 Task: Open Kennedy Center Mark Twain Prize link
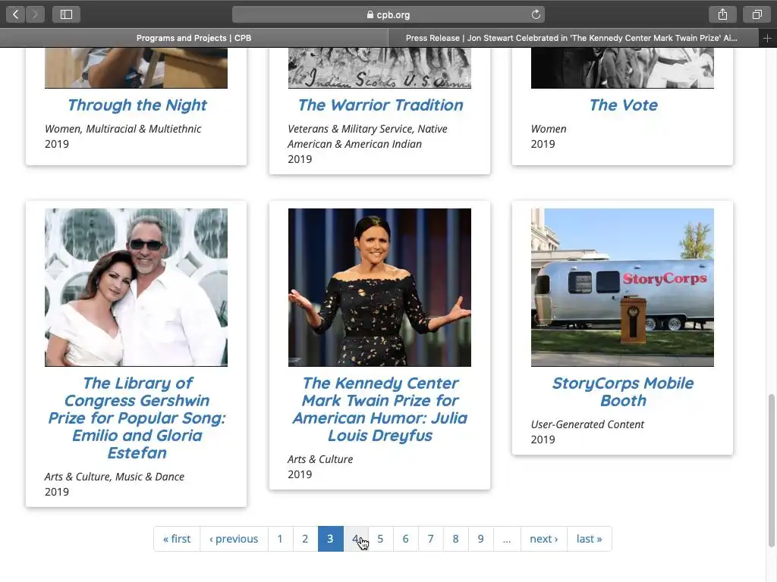point(380,409)
